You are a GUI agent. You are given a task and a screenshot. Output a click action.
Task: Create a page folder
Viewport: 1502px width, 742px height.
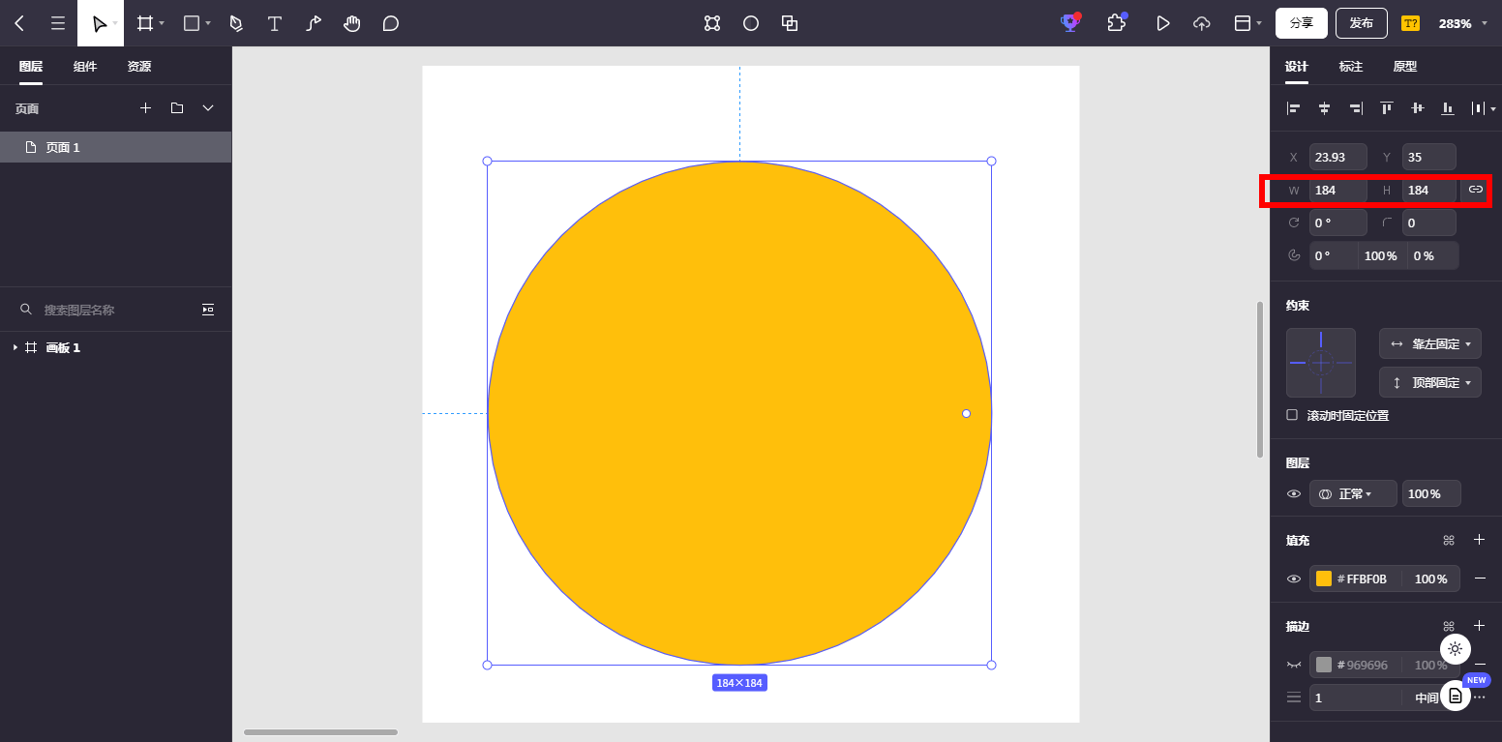click(x=177, y=108)
